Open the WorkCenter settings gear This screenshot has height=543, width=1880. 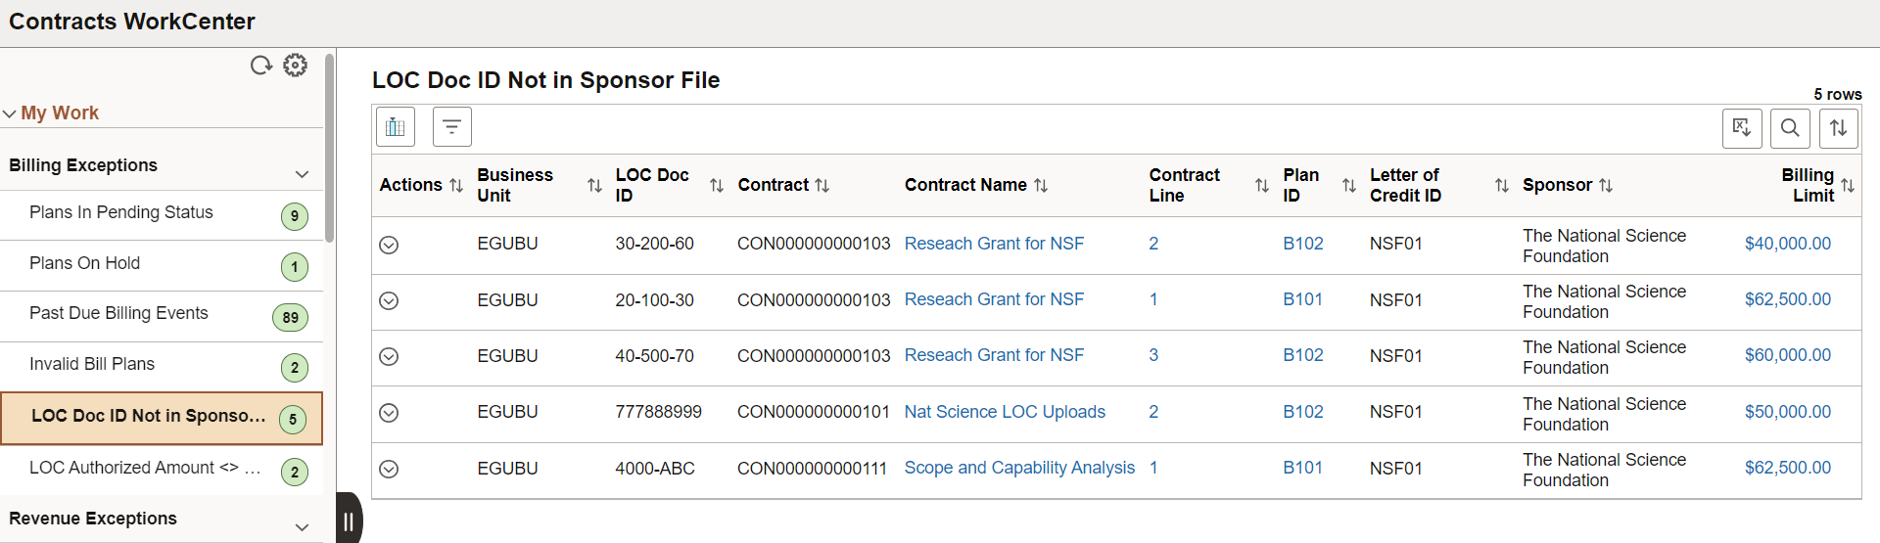point(295,66)
